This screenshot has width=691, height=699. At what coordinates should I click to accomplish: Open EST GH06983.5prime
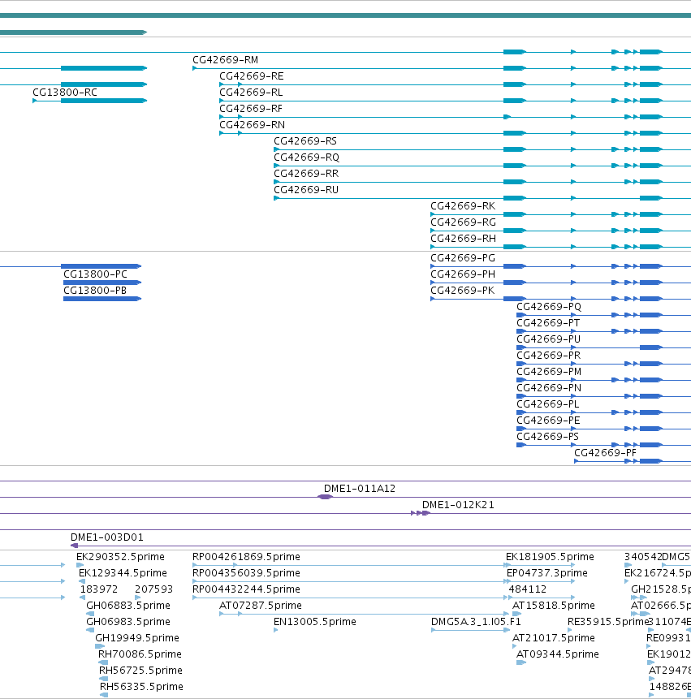[128, 621]
